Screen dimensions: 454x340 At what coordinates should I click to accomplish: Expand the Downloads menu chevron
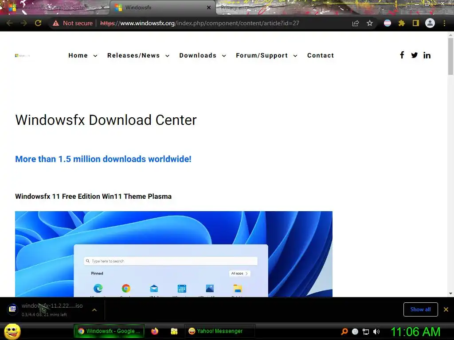point(224,56)
